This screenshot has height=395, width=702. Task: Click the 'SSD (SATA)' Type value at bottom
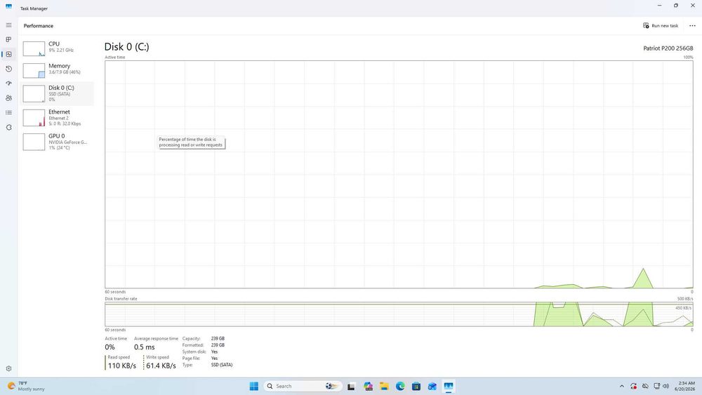click(x=222, y=365)
